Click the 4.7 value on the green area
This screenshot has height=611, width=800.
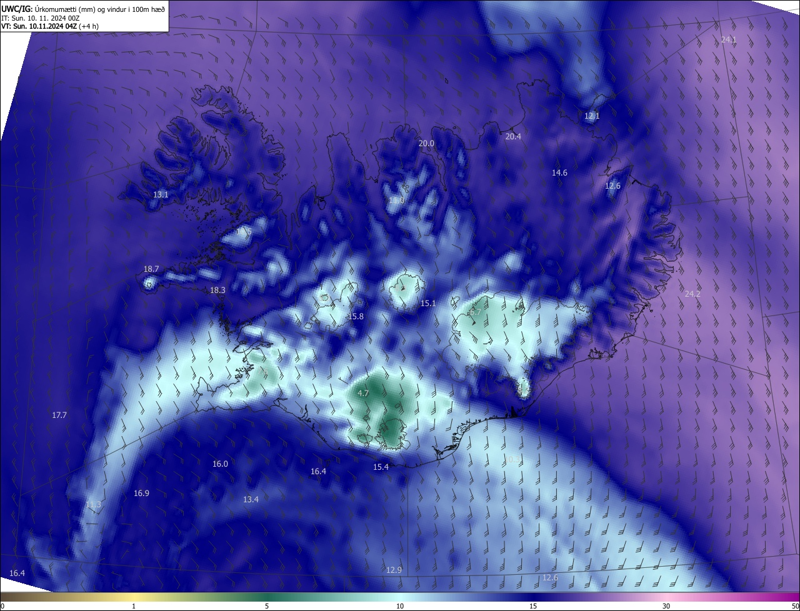[x=362, y=393]
